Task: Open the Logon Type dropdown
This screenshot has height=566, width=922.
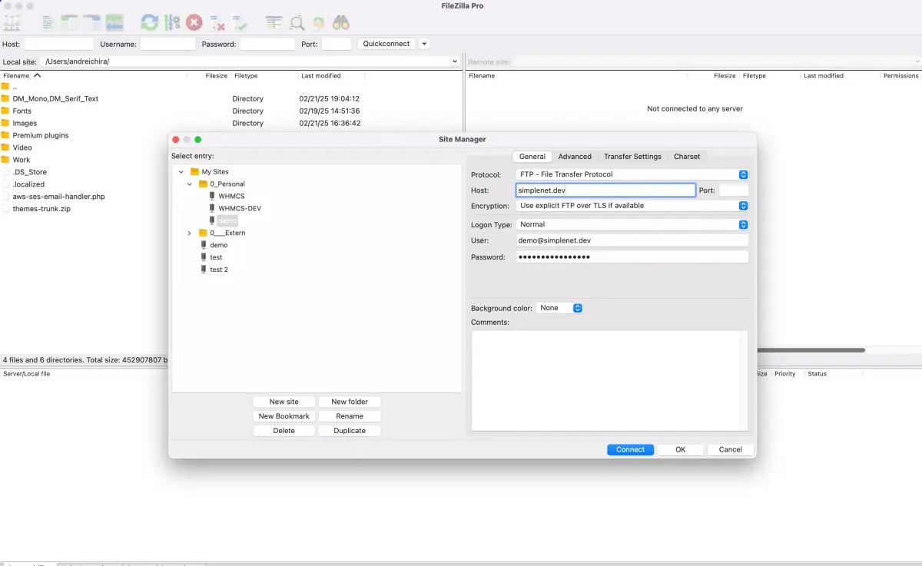Action: coord(742,223)
